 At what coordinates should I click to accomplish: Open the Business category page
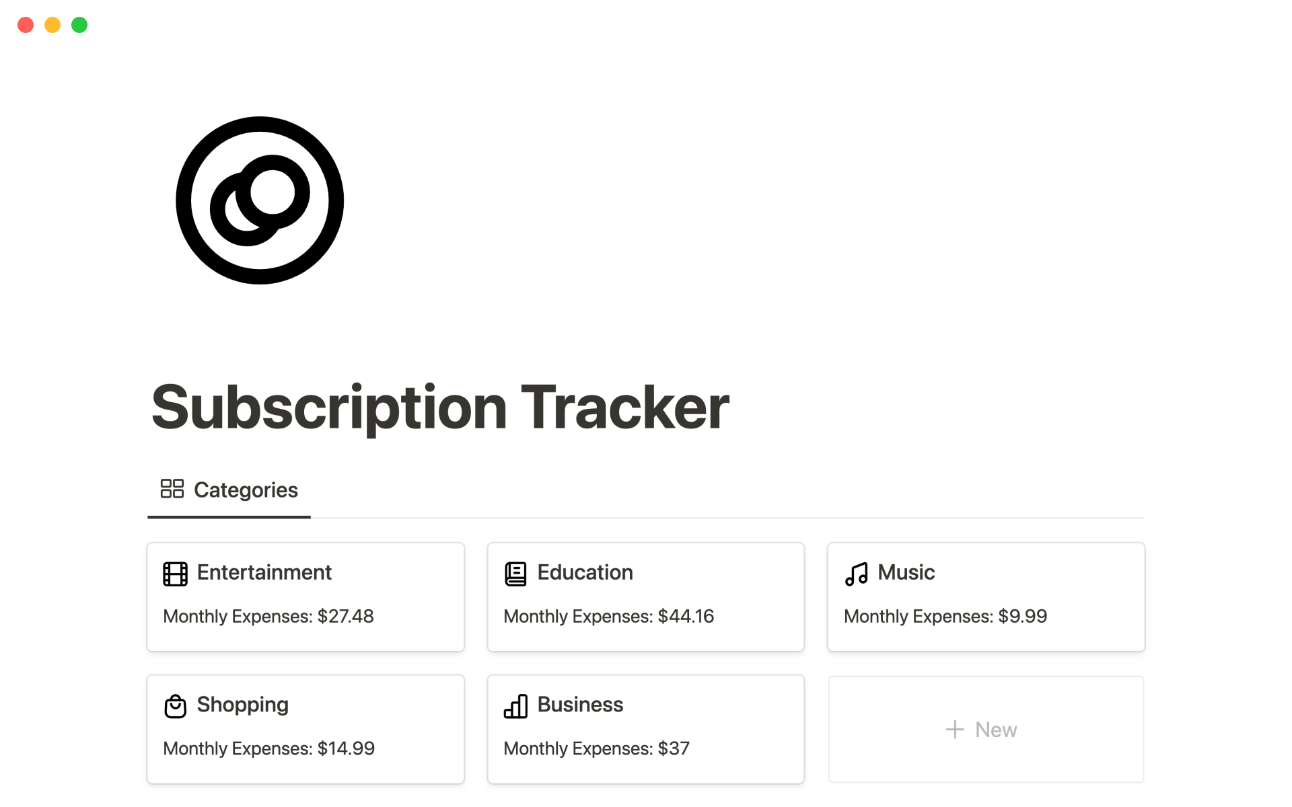point(580,705)
